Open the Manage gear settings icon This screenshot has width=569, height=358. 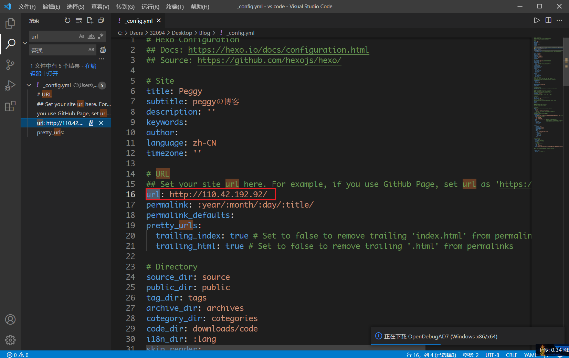(10, 340)
